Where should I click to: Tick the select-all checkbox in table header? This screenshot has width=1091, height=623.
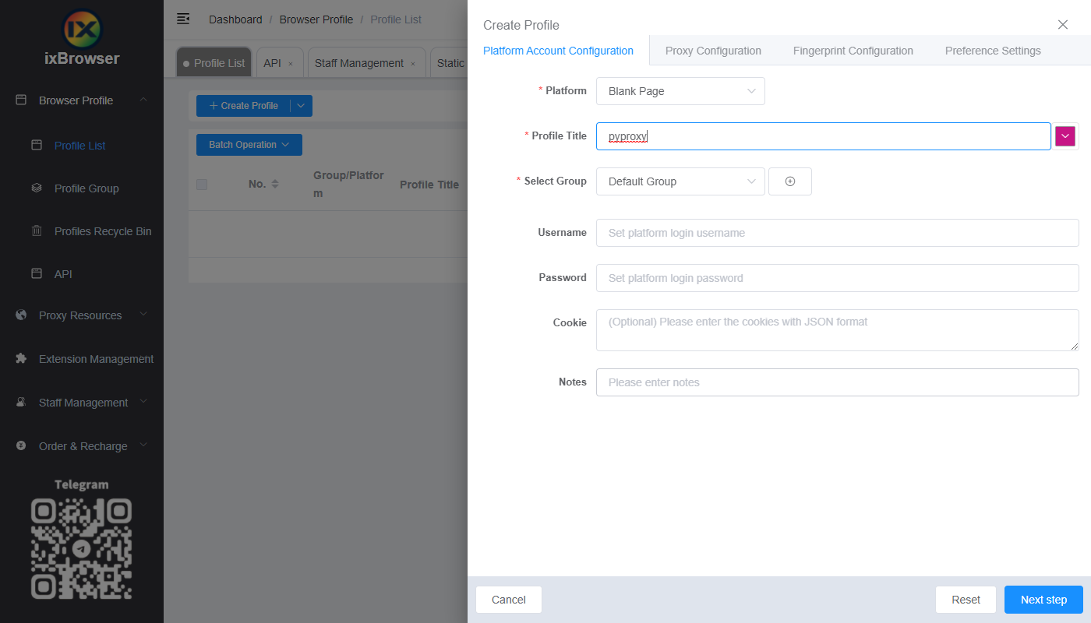[202, 185]
